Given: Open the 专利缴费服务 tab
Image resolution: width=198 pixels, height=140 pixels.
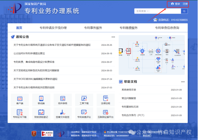Looking at the screenshot, I should tap(129, 28).
